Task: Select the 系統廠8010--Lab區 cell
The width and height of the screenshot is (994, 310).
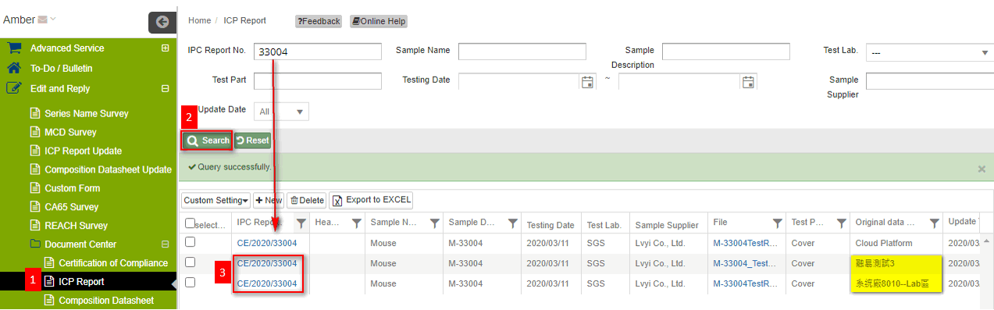Action: pyautogui.click(x=896, y=283)
